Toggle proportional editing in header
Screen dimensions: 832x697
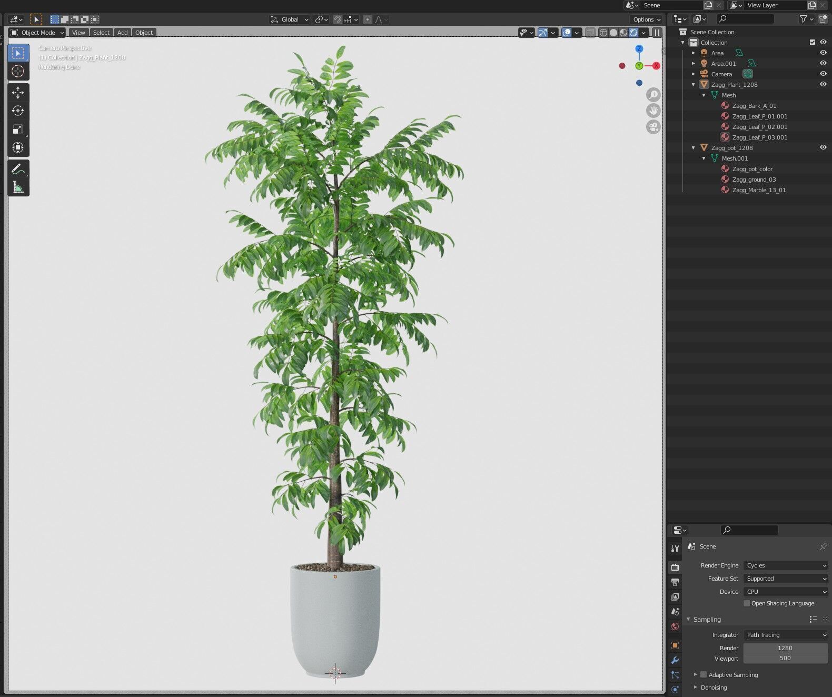(368, 19)
